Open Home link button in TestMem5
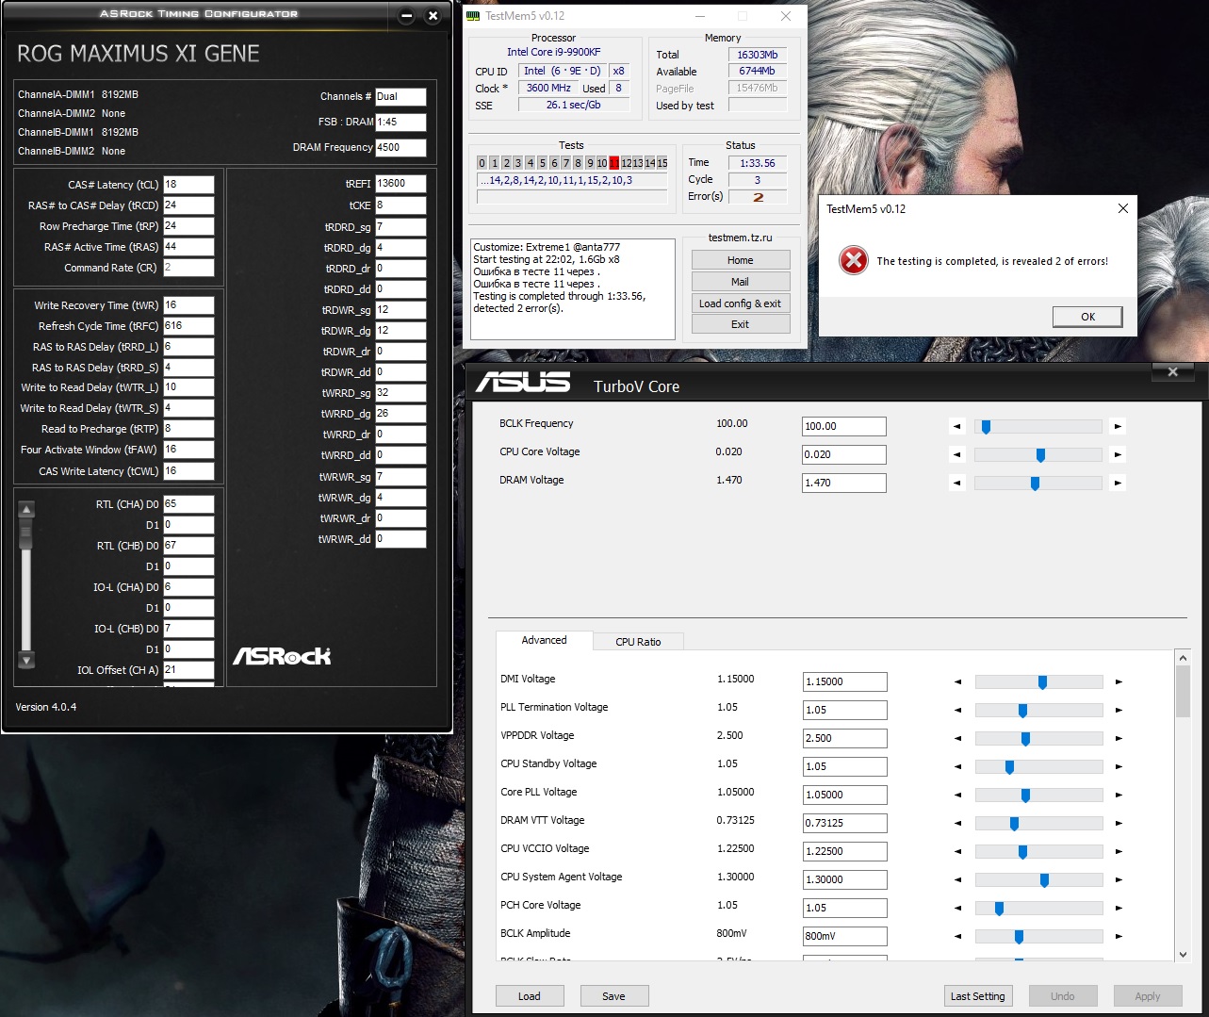Screen dimensions: 1209x1017 pos(740,260)
